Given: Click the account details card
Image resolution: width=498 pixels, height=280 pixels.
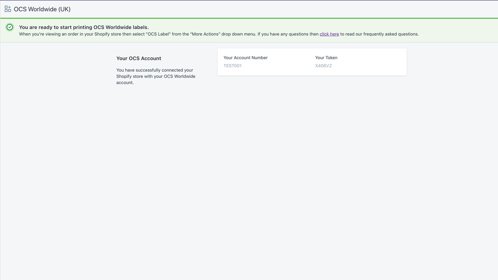Looking at the screenshot, I should [x=311, y=62].
